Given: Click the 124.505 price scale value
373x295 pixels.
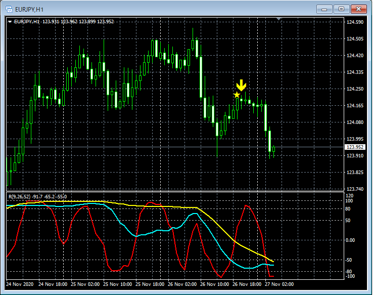Looking at the screenshot, I should [x=355, y=39].
